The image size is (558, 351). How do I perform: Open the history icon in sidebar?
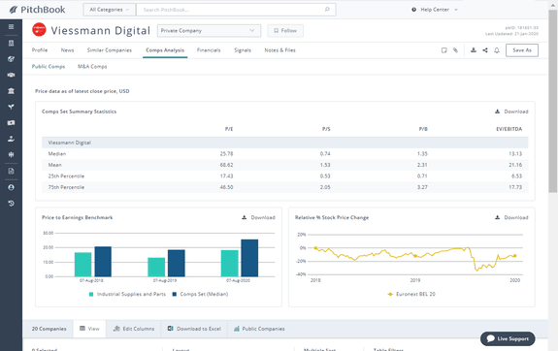pos(11,204)
